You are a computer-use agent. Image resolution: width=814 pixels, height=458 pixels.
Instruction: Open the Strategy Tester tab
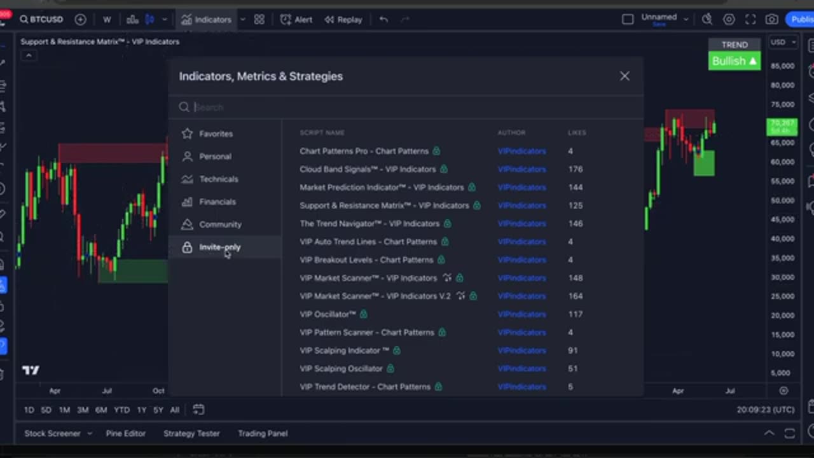point(191,434)
